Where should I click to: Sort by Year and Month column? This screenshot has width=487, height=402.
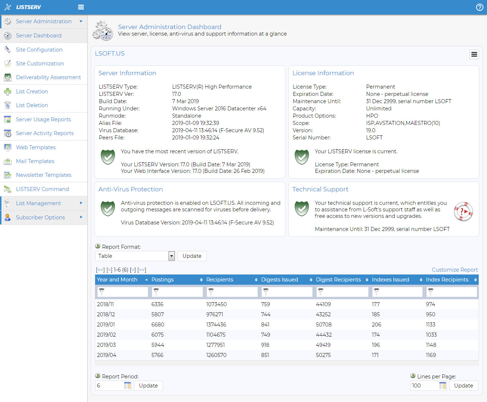pyautogui.click(x=122, y=280)
